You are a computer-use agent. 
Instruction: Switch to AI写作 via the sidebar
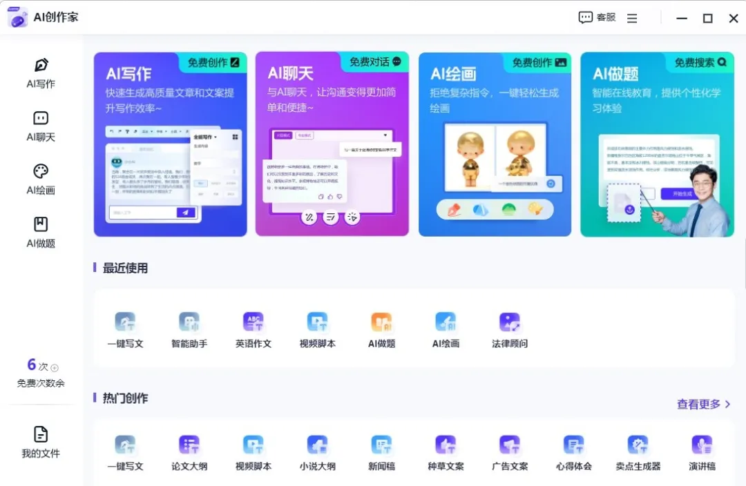39,74
